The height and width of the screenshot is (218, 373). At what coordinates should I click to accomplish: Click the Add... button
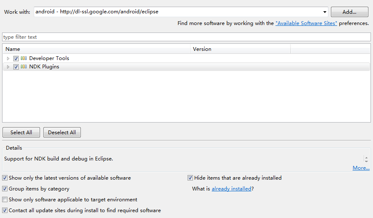(x=349, y=12)
